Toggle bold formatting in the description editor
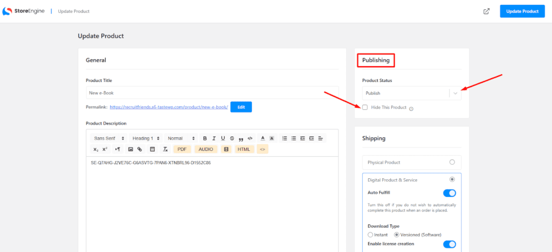The image size is (552, 252). pyautogui.click(x=205, y=138)
